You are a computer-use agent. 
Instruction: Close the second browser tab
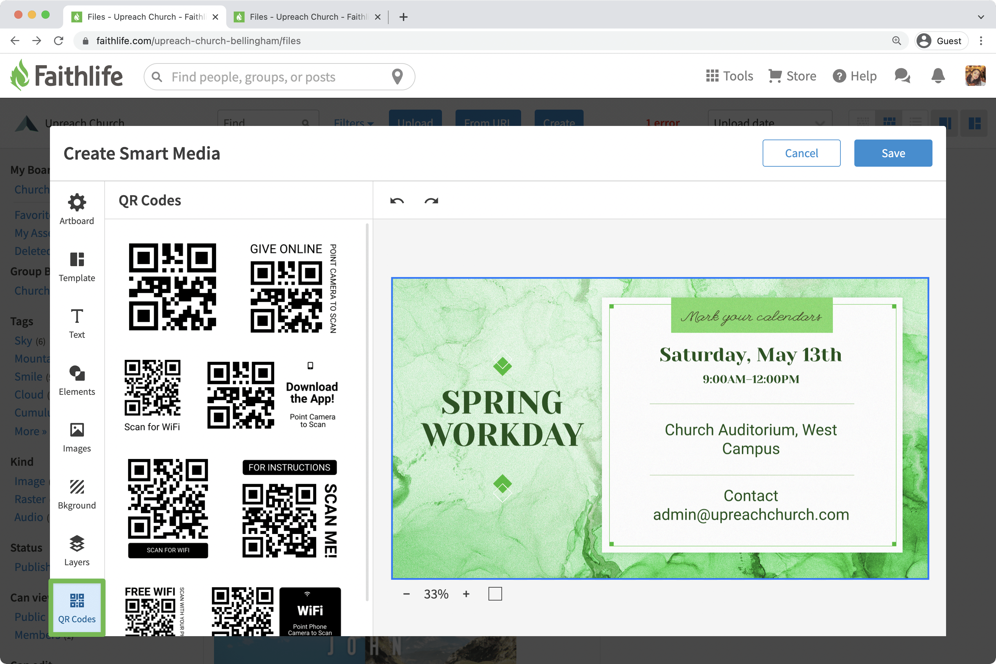point(377,17)
